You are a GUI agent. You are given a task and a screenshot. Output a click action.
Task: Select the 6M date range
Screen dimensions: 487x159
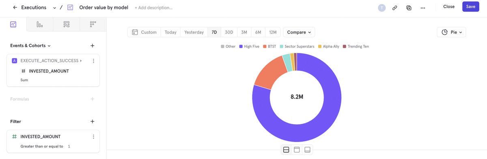click(x=258, y=32)
